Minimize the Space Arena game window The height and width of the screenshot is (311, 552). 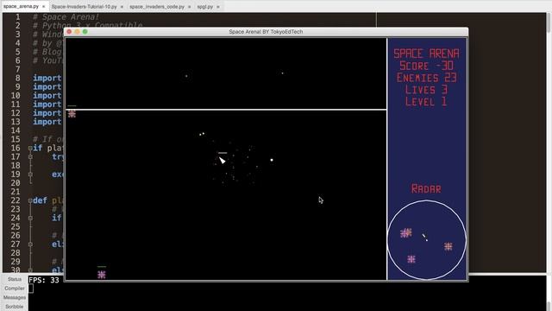77,32
